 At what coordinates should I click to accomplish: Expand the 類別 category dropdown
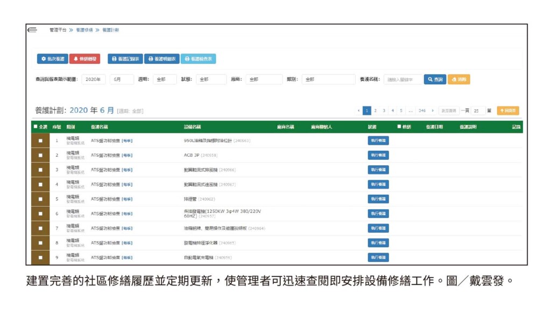point(328,79)
